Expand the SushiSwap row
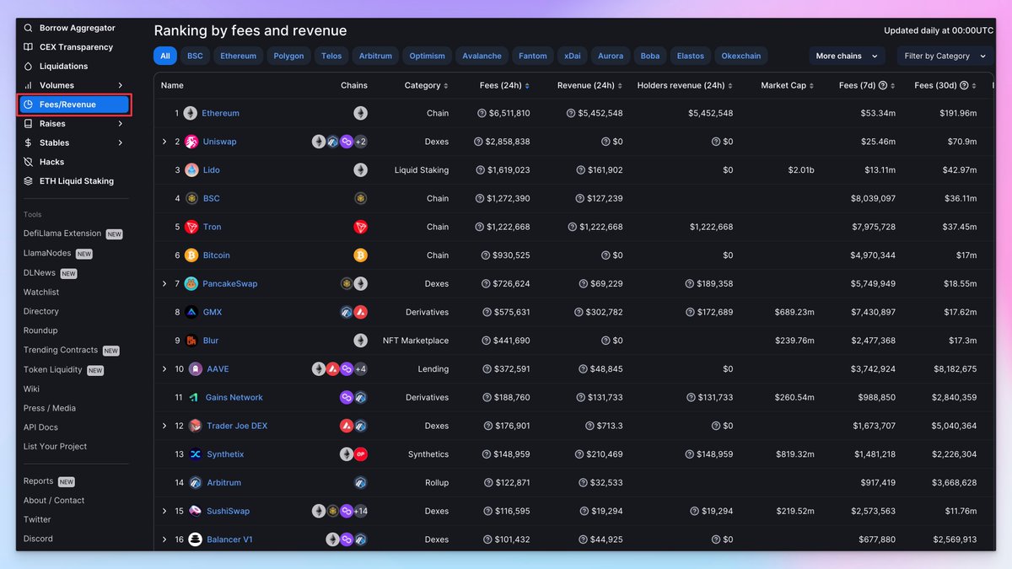Screen dimensions: 1012x569 tap(164, 511)
